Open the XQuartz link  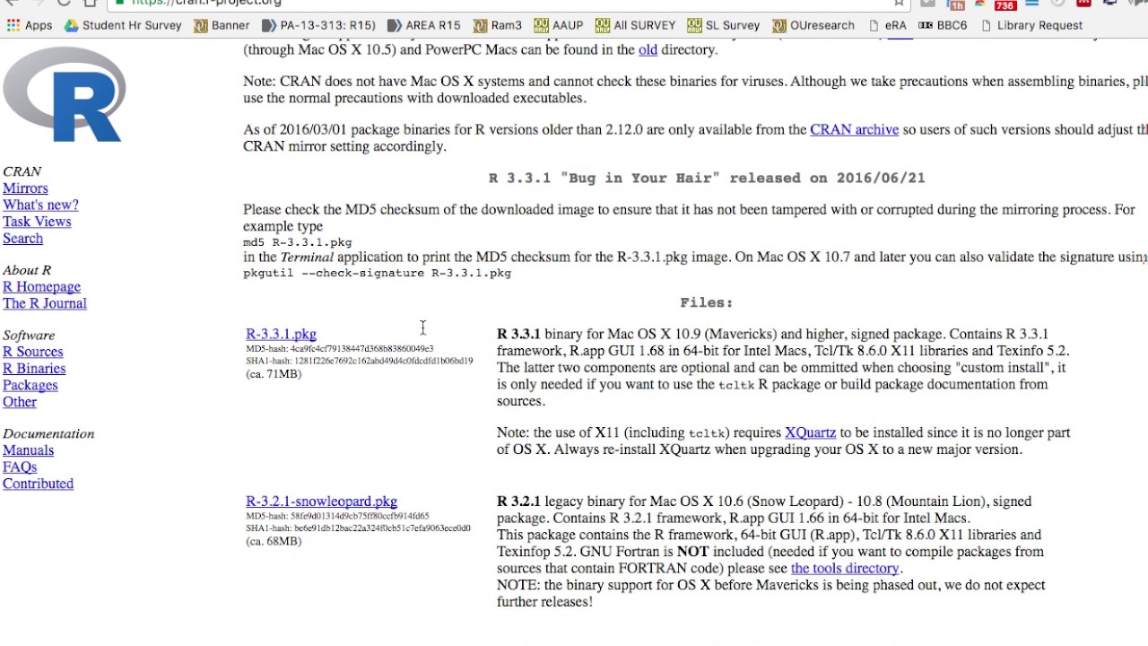[810, 432]
